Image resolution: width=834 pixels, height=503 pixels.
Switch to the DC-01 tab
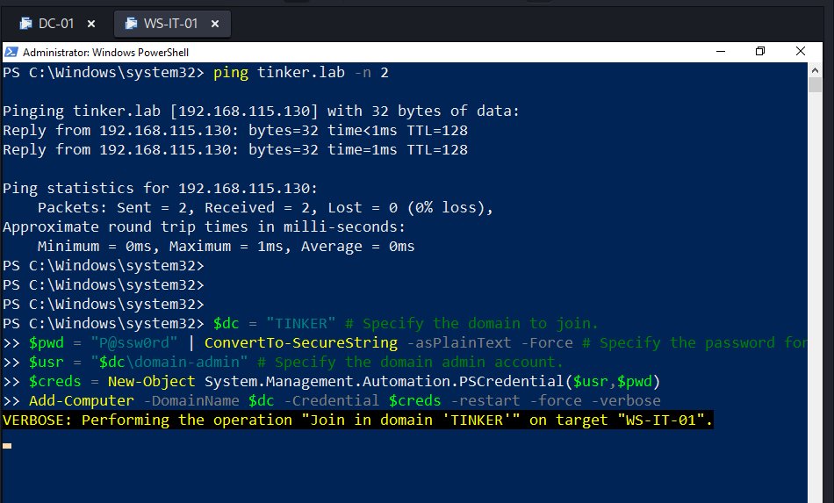click(56, 24)
